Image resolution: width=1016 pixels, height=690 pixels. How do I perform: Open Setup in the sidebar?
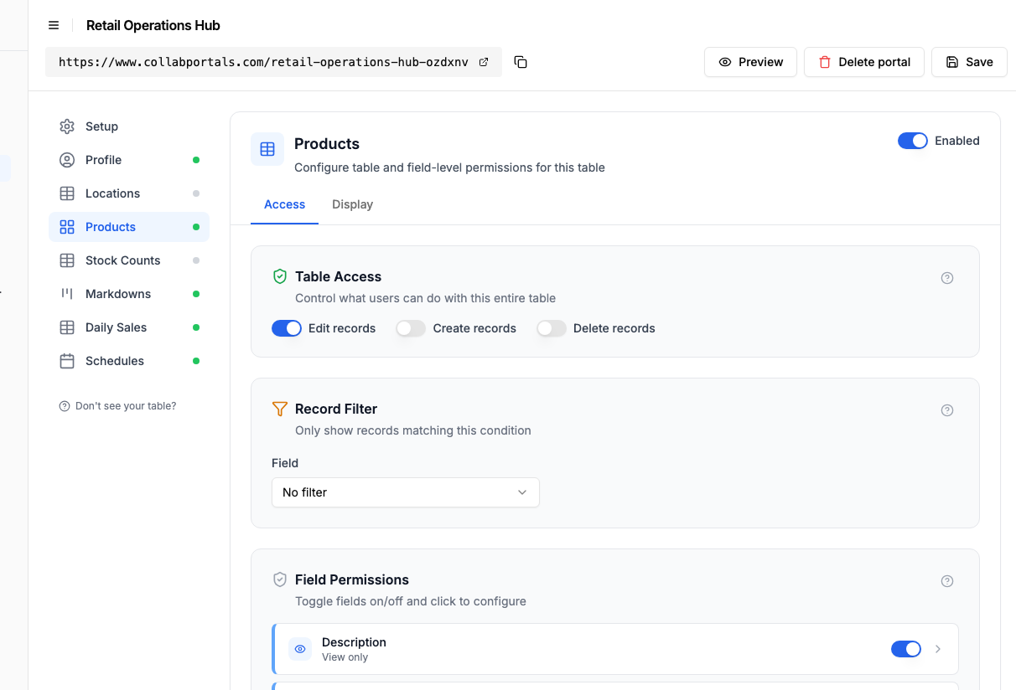coord(129,126)
